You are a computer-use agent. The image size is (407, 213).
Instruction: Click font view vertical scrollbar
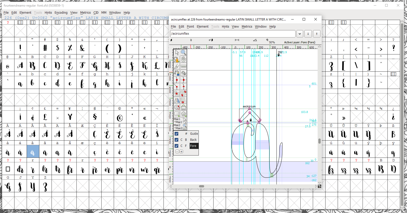(x=402, y=114)
